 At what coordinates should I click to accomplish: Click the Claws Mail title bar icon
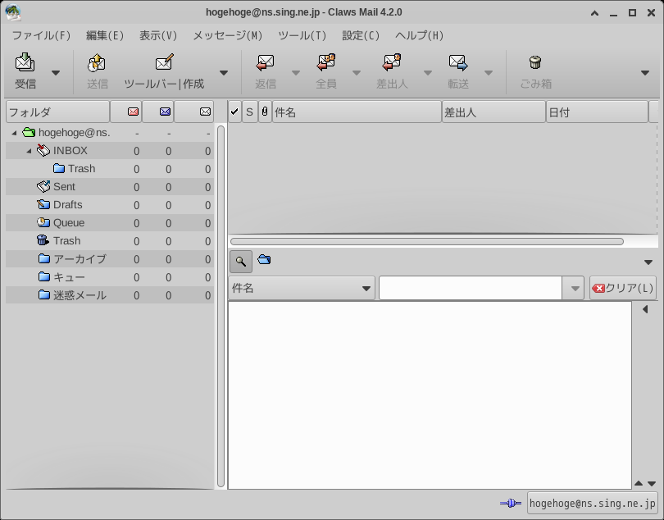point(13,12)
